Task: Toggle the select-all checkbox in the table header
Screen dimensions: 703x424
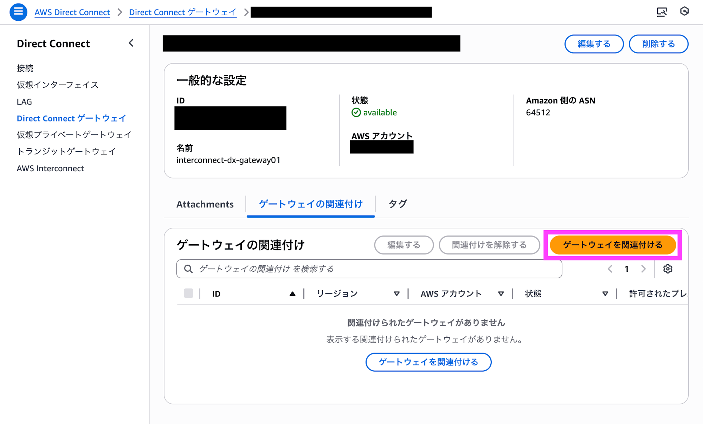Action: 189,293
